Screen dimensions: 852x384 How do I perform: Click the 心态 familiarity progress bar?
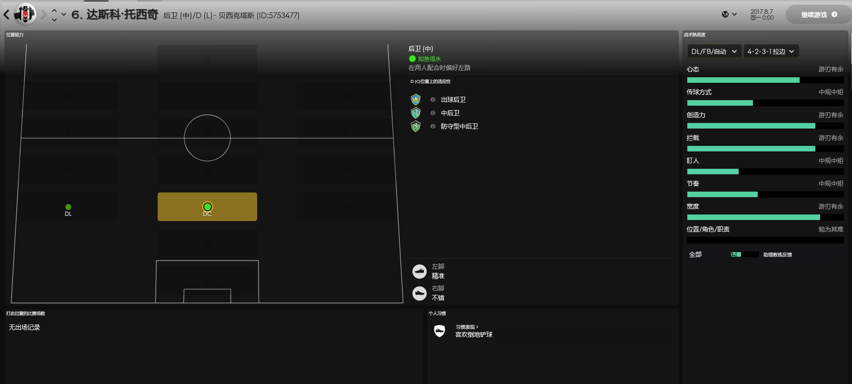tap(765, 80)
